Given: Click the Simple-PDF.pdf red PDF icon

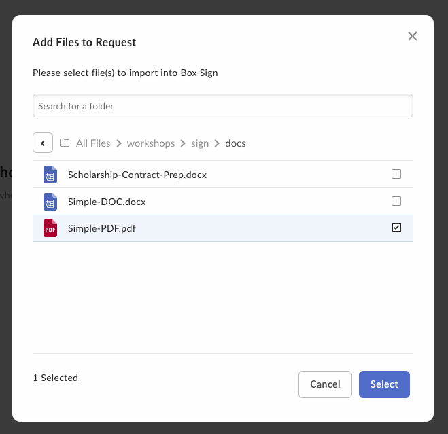Looking at the screenshot, I should pyautogui.click(x=50, y=229).
